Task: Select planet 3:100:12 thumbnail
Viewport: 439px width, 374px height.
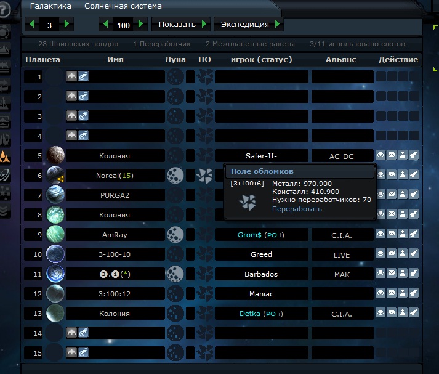Action: (55, 293)
